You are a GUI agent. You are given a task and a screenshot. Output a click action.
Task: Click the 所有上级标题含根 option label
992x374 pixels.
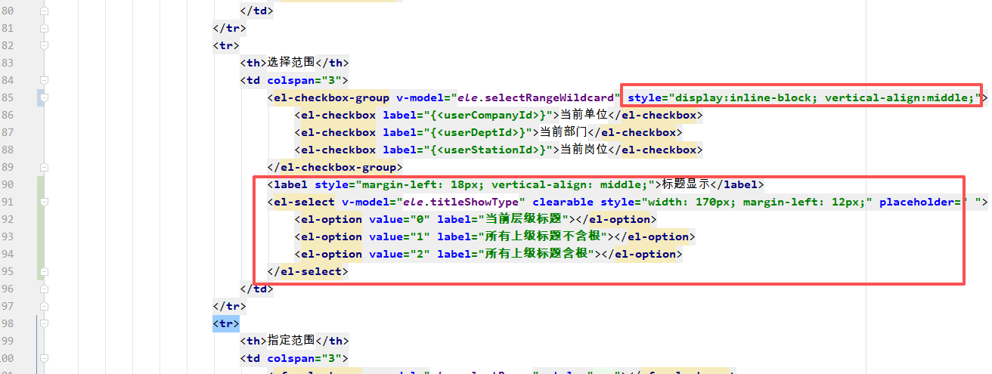(x=535, y=254)
